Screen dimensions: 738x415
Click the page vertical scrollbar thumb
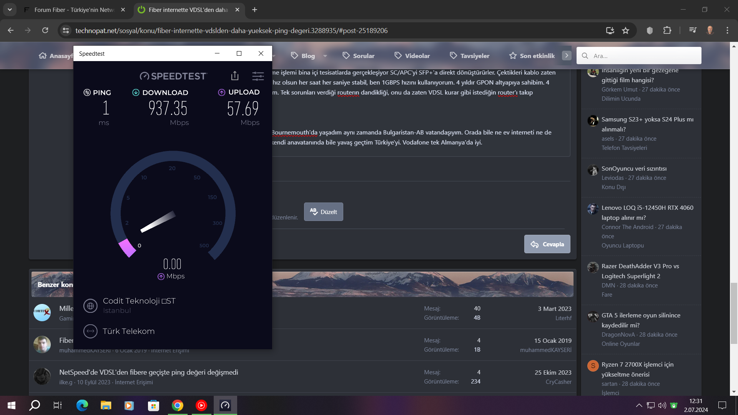pos(734,313)
